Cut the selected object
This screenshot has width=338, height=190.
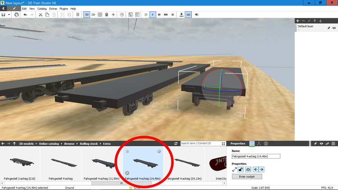pos(40,15)
